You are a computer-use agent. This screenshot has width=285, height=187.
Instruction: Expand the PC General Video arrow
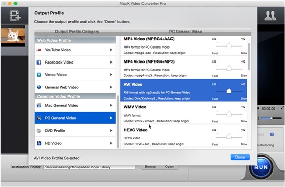pos(111,118)
